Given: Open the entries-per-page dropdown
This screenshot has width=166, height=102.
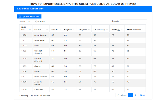Looking at the screenshot, I should [x=31, y=21].
